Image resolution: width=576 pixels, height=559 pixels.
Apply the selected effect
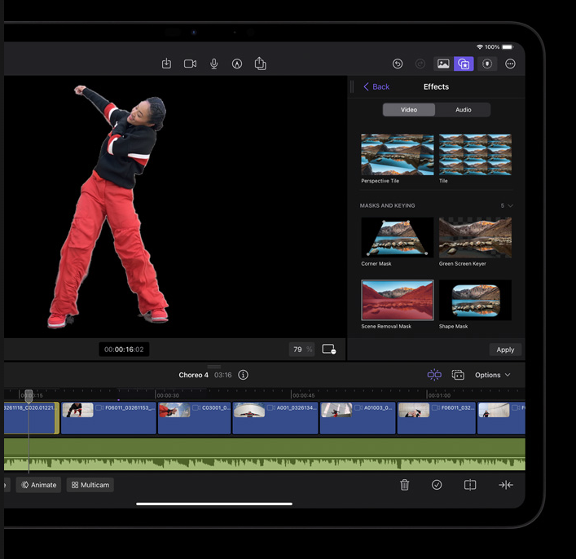pos(505,350)
